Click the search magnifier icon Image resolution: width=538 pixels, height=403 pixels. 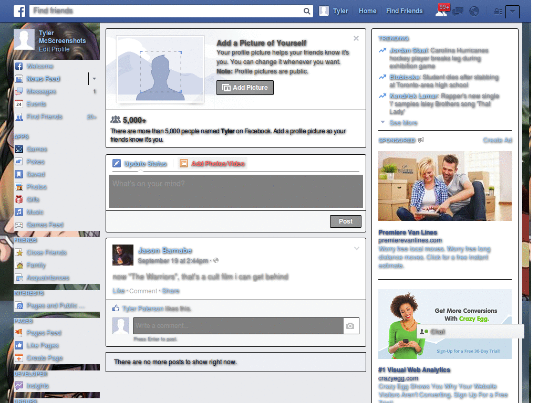(307, 12)
